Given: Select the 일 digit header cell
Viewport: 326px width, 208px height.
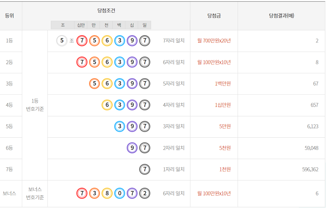Looking at the screenshot, I should pyautogui.click(x=145, y=25).
